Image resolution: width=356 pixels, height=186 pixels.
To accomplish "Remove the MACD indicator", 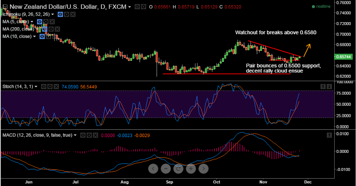I will tap(95, 135).
